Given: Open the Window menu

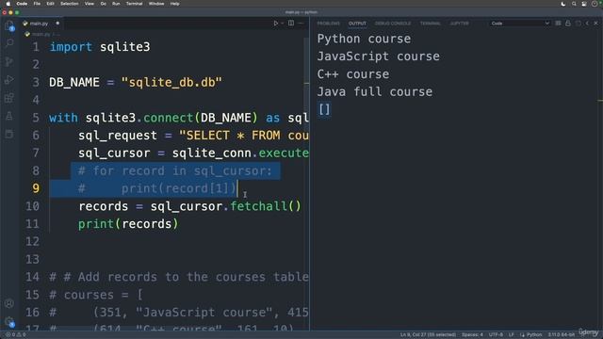Looking at the screenshot, I should tap(156, 4).
